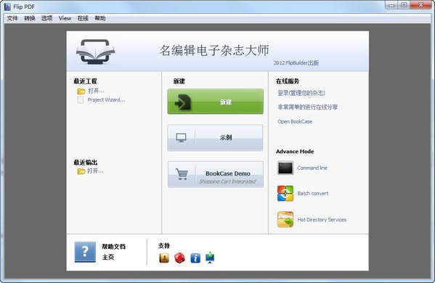Click the brown download support icon
Screen dimensions: 435x283
pyautogui.click(x=164, y=258)
